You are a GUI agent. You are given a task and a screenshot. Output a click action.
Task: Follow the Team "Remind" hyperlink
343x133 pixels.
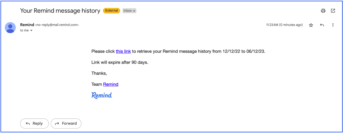111,84
